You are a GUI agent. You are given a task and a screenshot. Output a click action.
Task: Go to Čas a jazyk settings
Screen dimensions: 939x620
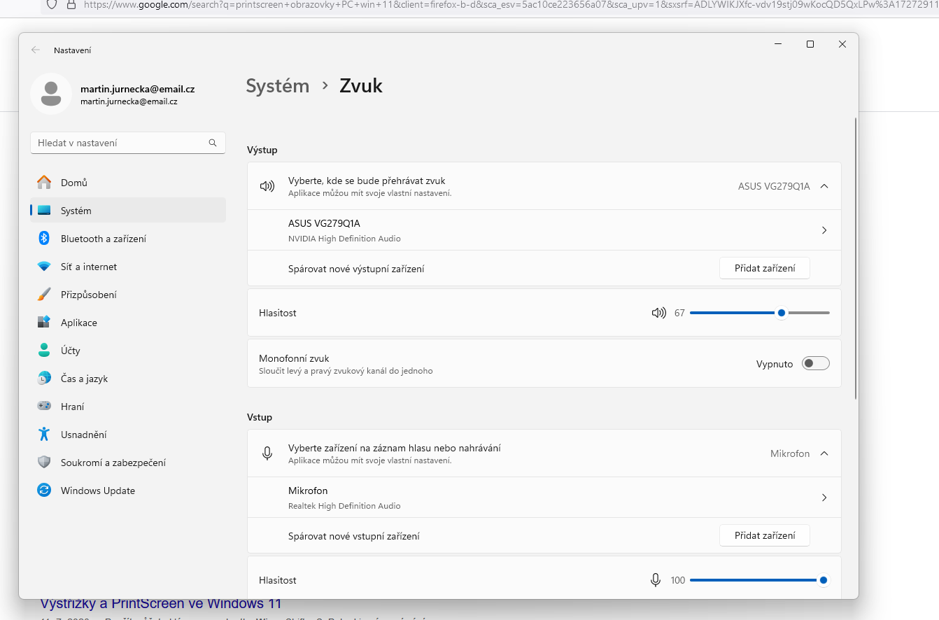coord(84,379)
